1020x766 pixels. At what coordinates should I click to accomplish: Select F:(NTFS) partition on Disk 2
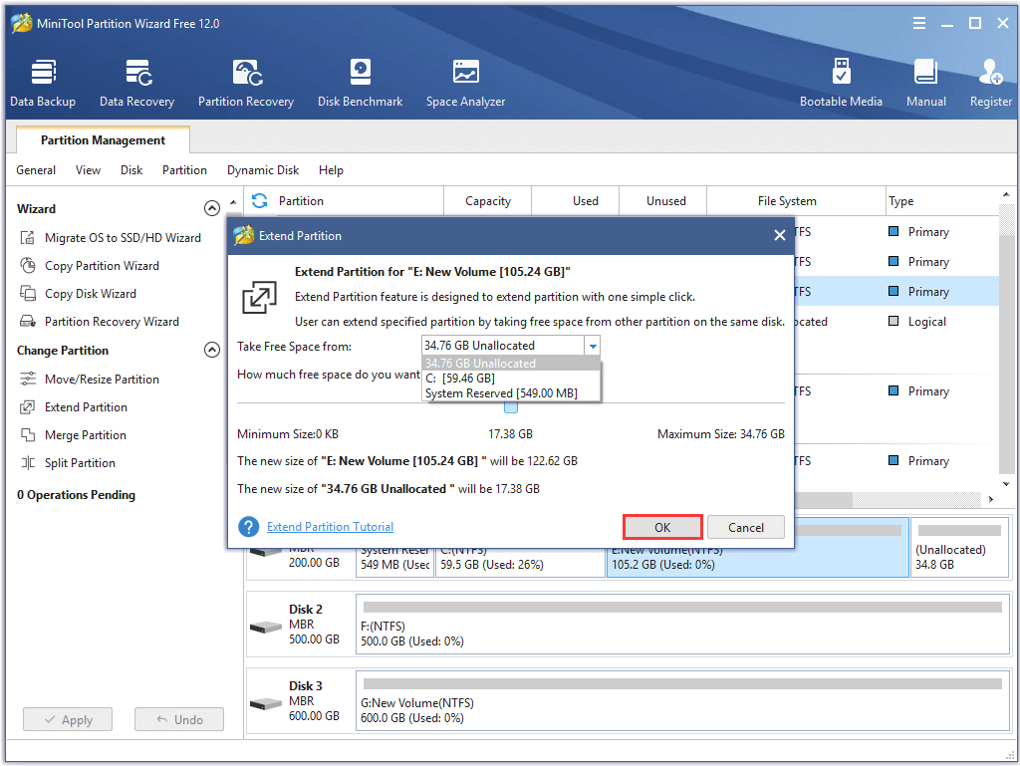pos(682,625)
